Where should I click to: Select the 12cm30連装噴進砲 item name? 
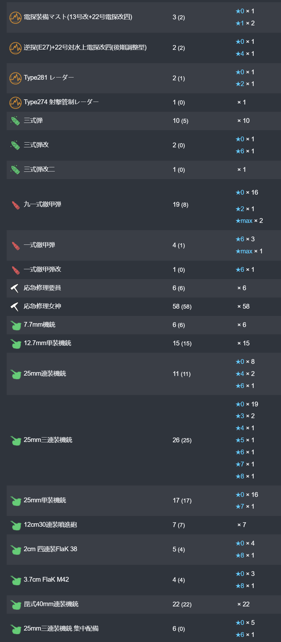click(x=50, y=525)
